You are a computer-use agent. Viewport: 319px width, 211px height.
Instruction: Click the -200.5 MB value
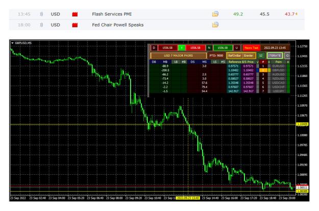(x=165, y=70)
